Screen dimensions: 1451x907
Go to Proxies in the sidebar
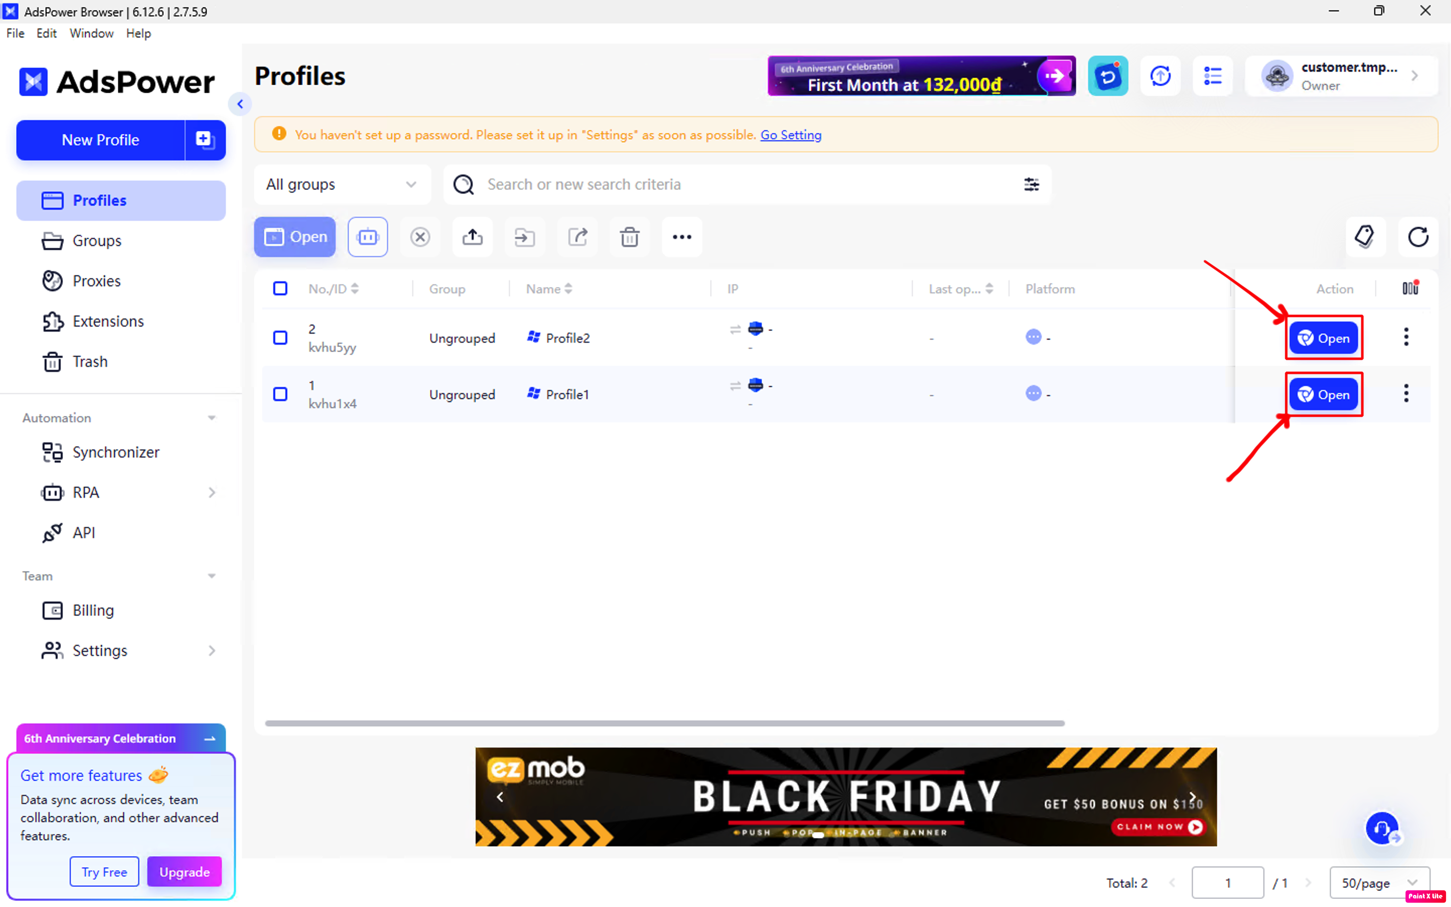(x=120, y=281)
